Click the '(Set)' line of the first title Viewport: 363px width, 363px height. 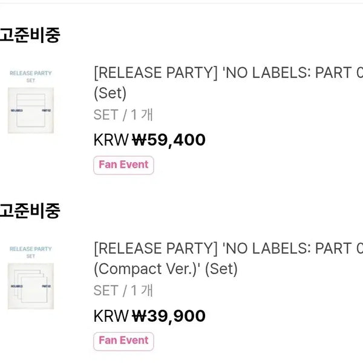click(x=110, y=93)
